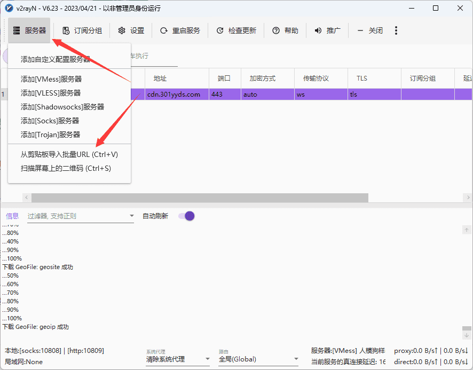Image resolution: width=473 pixels, height=370 pixels.
Task: Click the 推广 promotion button
Action: point(327,30)
